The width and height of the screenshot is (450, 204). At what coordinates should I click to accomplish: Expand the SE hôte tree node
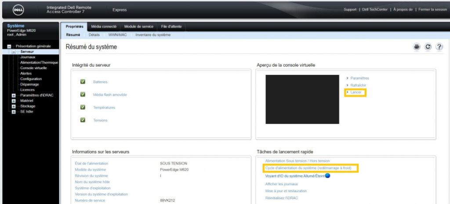[x=14, y=112]
